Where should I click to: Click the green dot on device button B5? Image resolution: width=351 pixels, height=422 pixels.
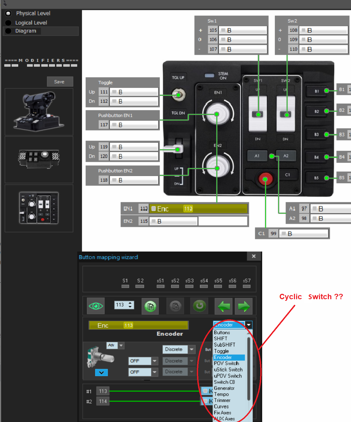pyautogui.click(x=326, y=178)
